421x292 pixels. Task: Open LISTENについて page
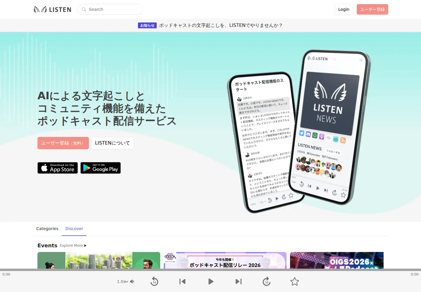point(113,143)
